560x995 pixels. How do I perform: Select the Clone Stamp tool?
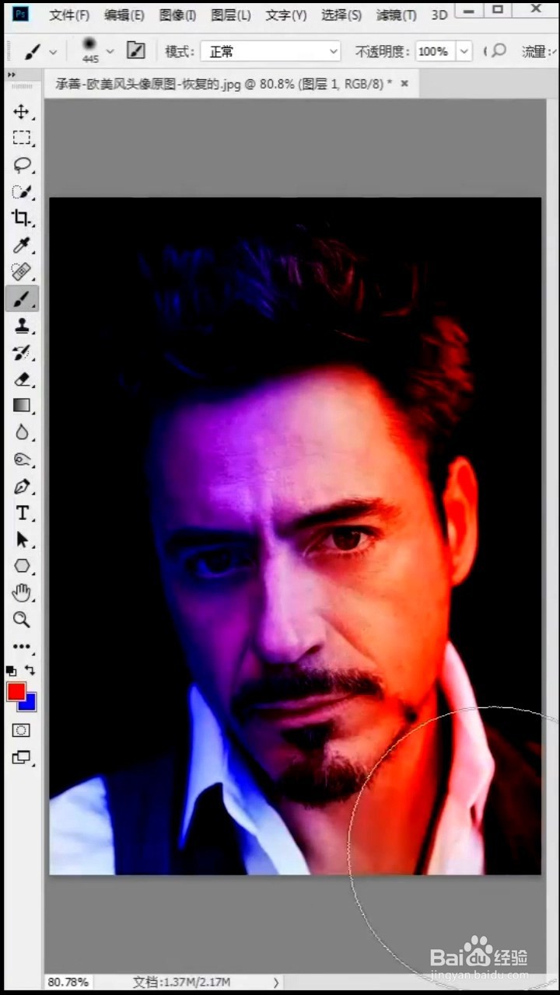pos(22,326)
